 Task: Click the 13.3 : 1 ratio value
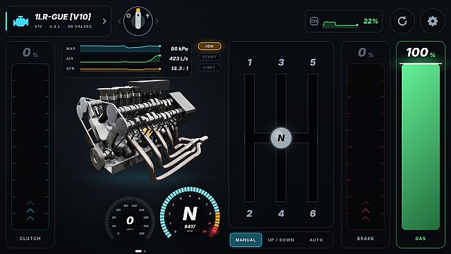tap(179, 69)
